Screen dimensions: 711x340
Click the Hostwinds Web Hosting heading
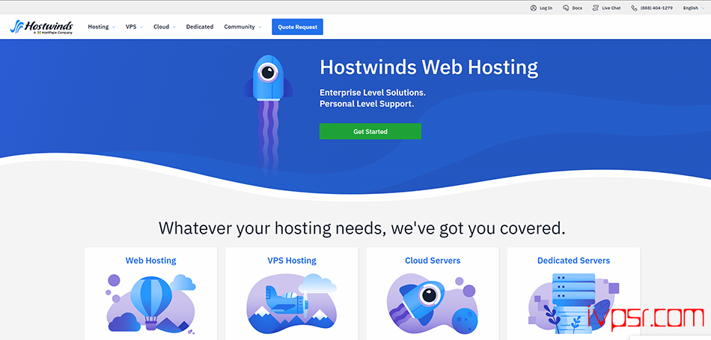coord(429,67)
